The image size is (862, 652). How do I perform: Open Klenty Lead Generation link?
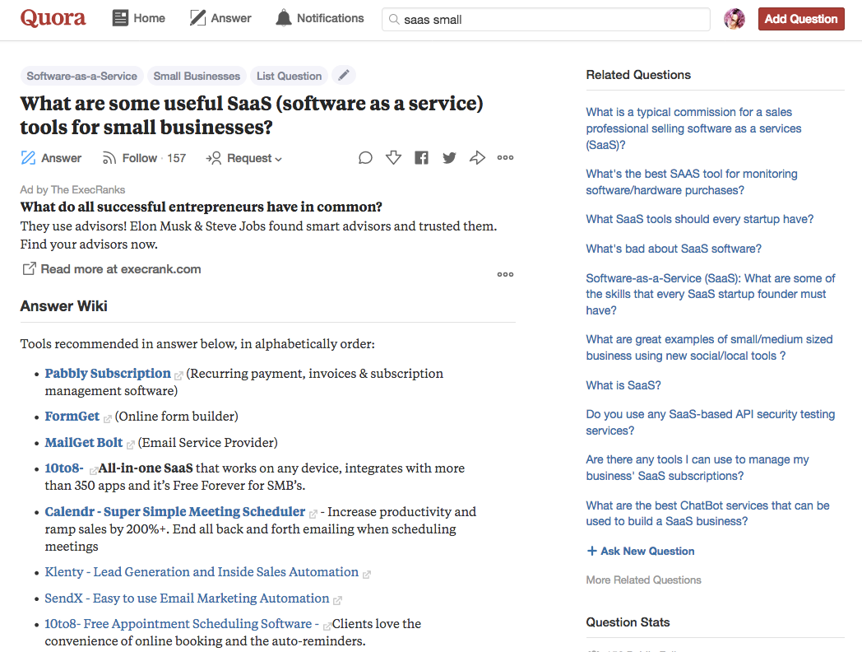202,572
